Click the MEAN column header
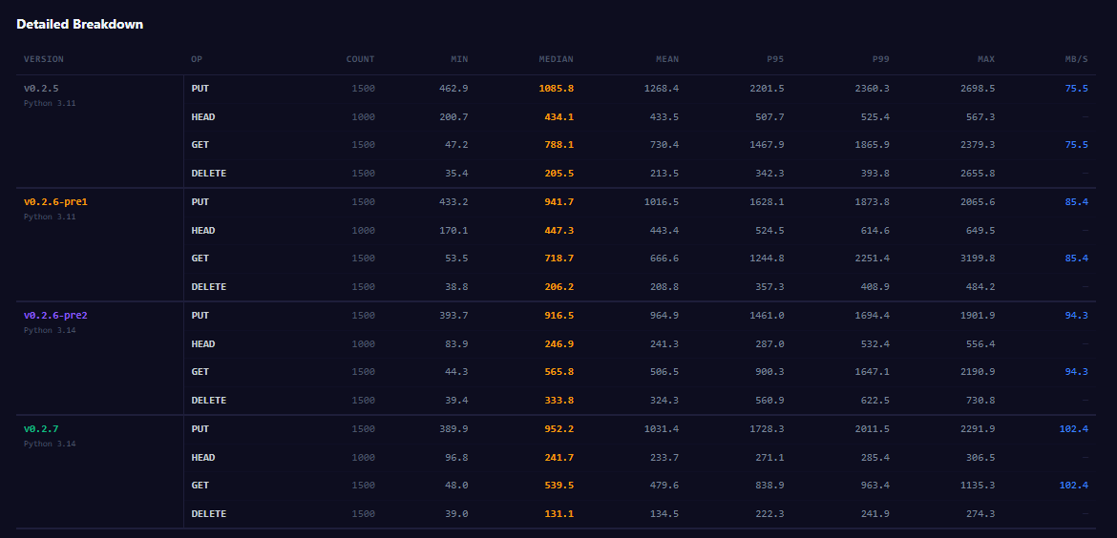1117x538 pixels. pyautogui.click(x=667, y=59)
